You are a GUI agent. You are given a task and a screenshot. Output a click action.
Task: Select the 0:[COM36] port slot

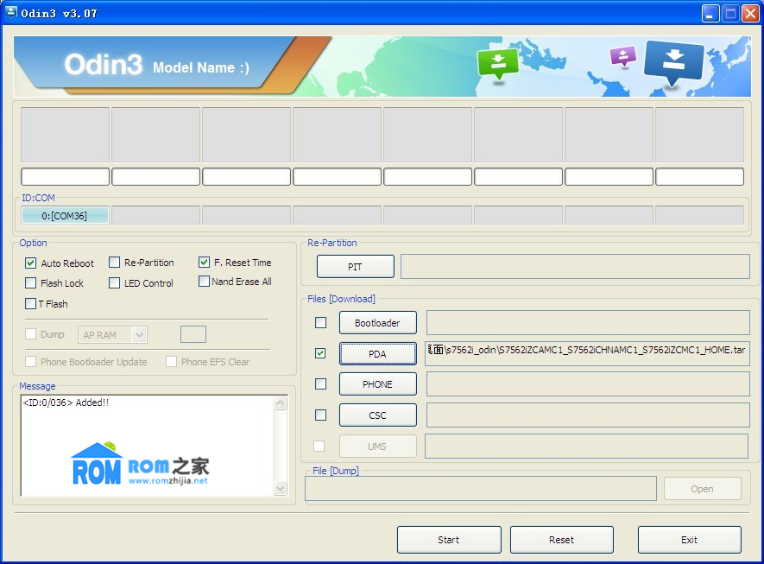pos(65,215)
